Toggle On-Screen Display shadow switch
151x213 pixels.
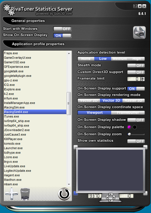pyautogui.click(x=136, y=120)
